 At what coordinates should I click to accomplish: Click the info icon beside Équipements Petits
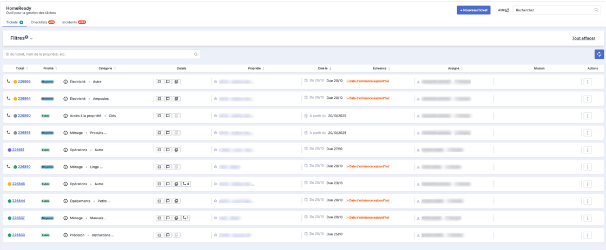pyautogui.click(x=65, y=201)
